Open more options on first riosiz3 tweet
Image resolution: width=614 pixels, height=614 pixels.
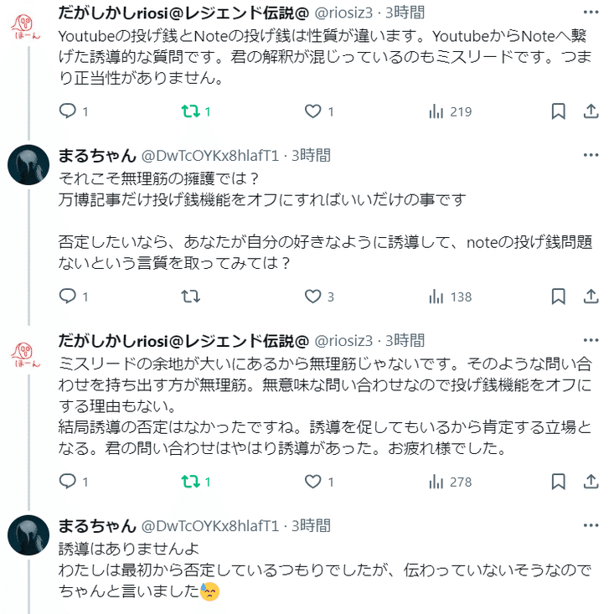(591, 13)
